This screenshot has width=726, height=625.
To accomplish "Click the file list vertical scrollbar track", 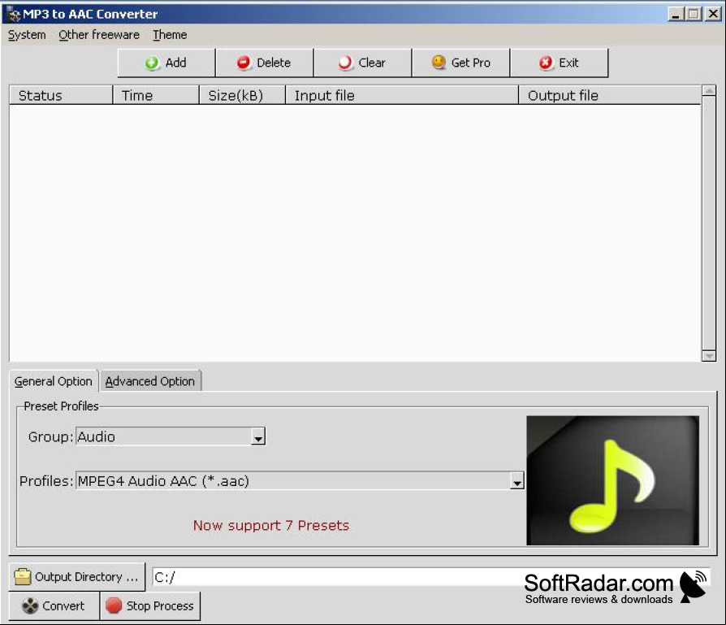I will click(x=709, y=223).
